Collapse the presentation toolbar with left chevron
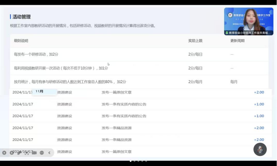The width and height of the screenshot is (277, 166). point(49,153)
